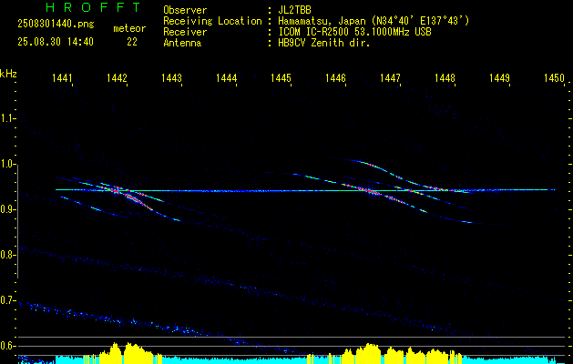Click the 1.0 kHz frequency label
Viewport: 573px width, 364px height.
(8, 165)
